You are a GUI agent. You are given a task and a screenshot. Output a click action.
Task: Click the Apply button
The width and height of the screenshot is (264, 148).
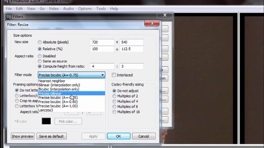tap(93, 136)
